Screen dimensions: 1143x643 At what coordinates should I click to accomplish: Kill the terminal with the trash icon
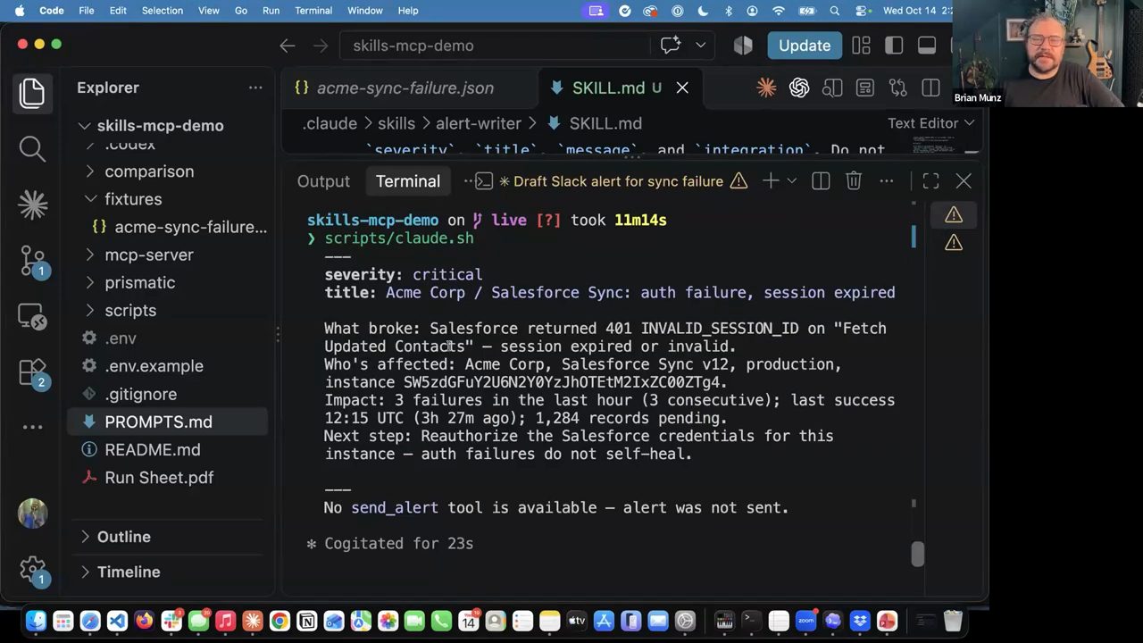pyautogui.click(x=854, y=181)
